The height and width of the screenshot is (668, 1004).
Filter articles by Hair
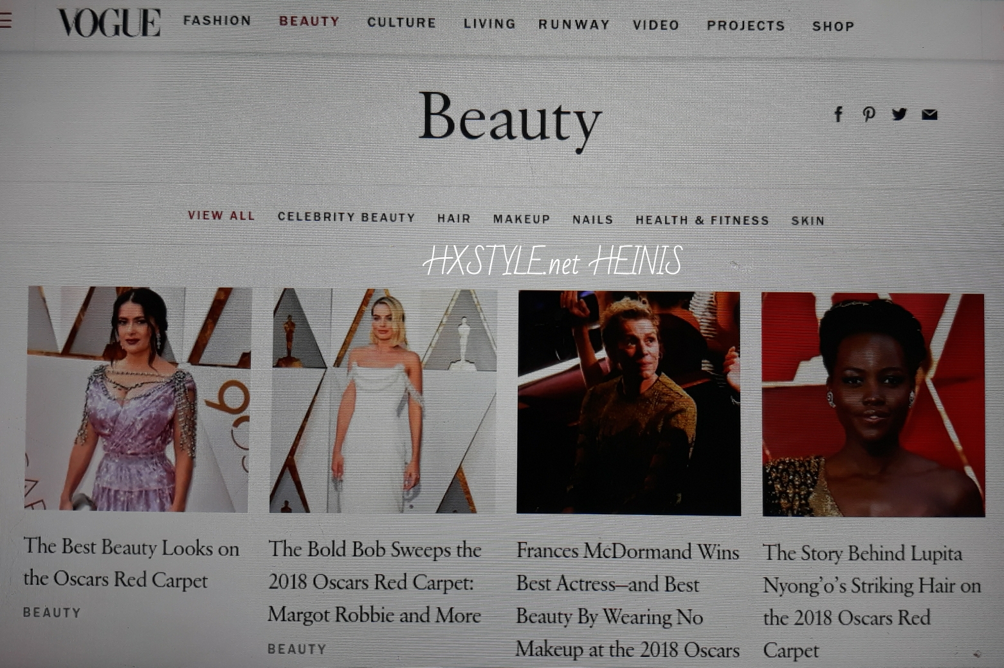(x=454, y=219)
